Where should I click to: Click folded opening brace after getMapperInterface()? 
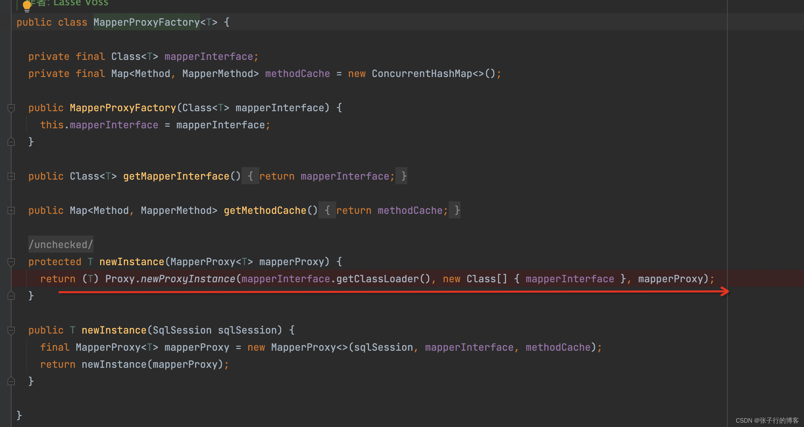coord(250,176)
